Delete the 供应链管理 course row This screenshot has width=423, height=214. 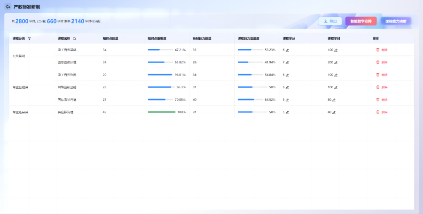[382, 112]
